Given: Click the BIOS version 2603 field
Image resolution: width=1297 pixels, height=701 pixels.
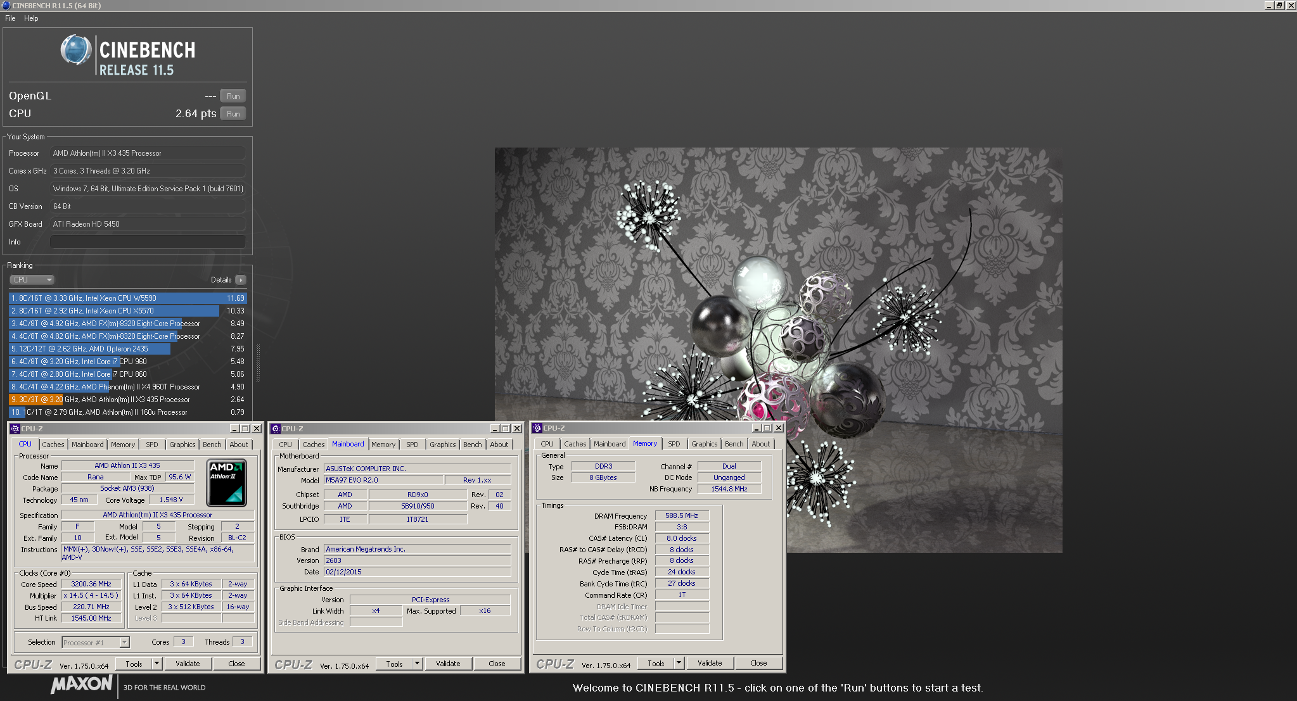Looking at the screenshot, I should [x=418, y=560].
